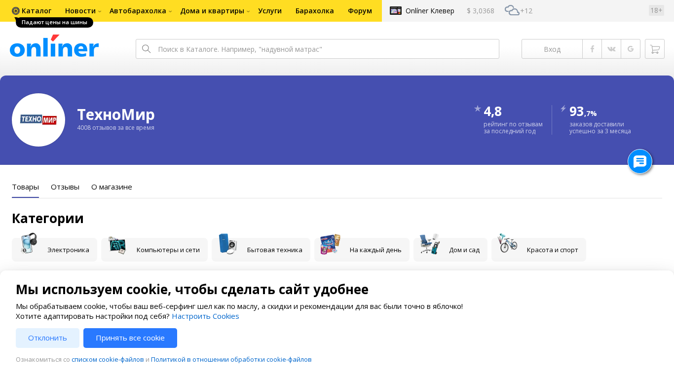The height and width of the screenshot is (379, 674).
Task: Switch to the О магазине tab
Action: [x=112, y=187]
